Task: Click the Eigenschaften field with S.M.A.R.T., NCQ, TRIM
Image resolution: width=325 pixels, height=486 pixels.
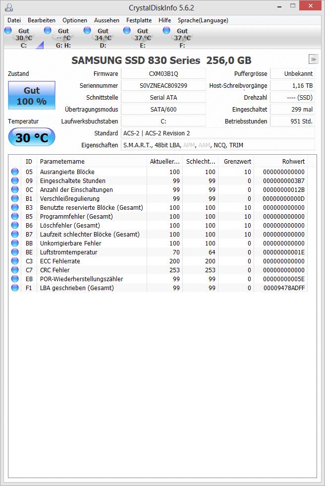Action: tap(218, 145)
